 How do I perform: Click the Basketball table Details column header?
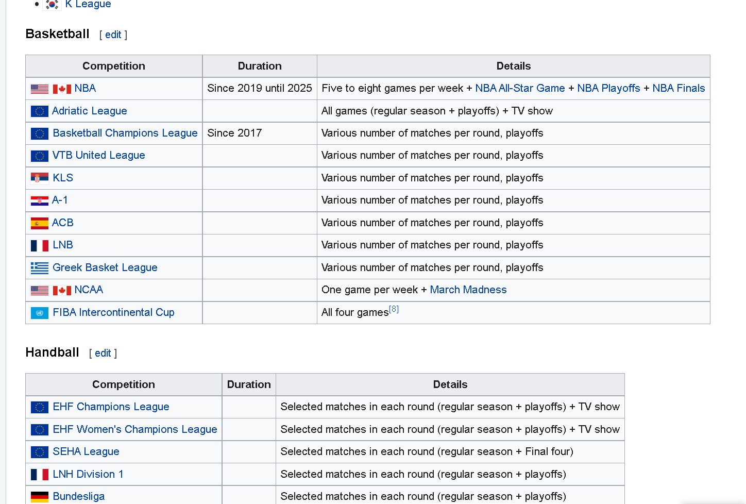tap(514, 66)
